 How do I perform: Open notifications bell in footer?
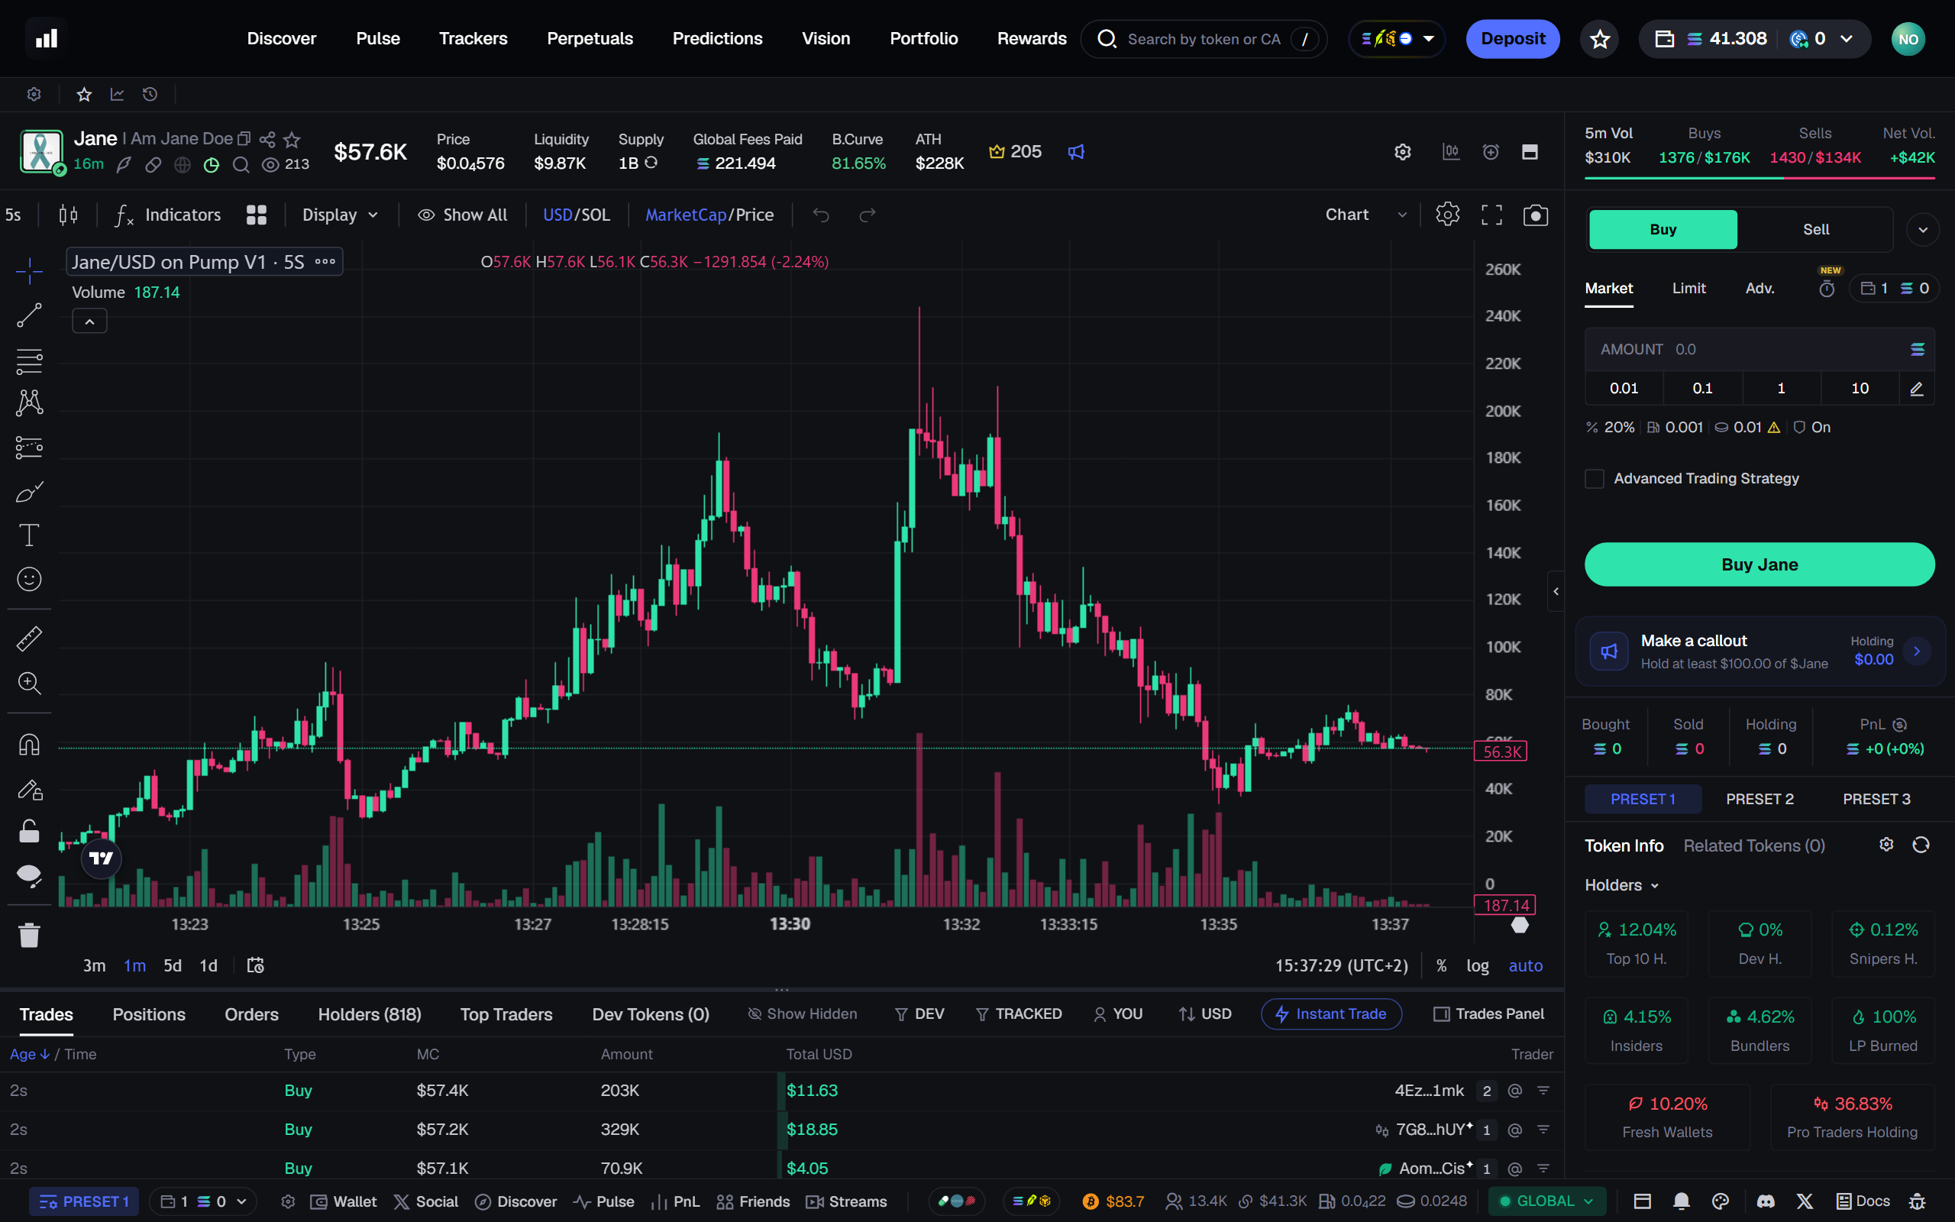click(1681, 1201)
